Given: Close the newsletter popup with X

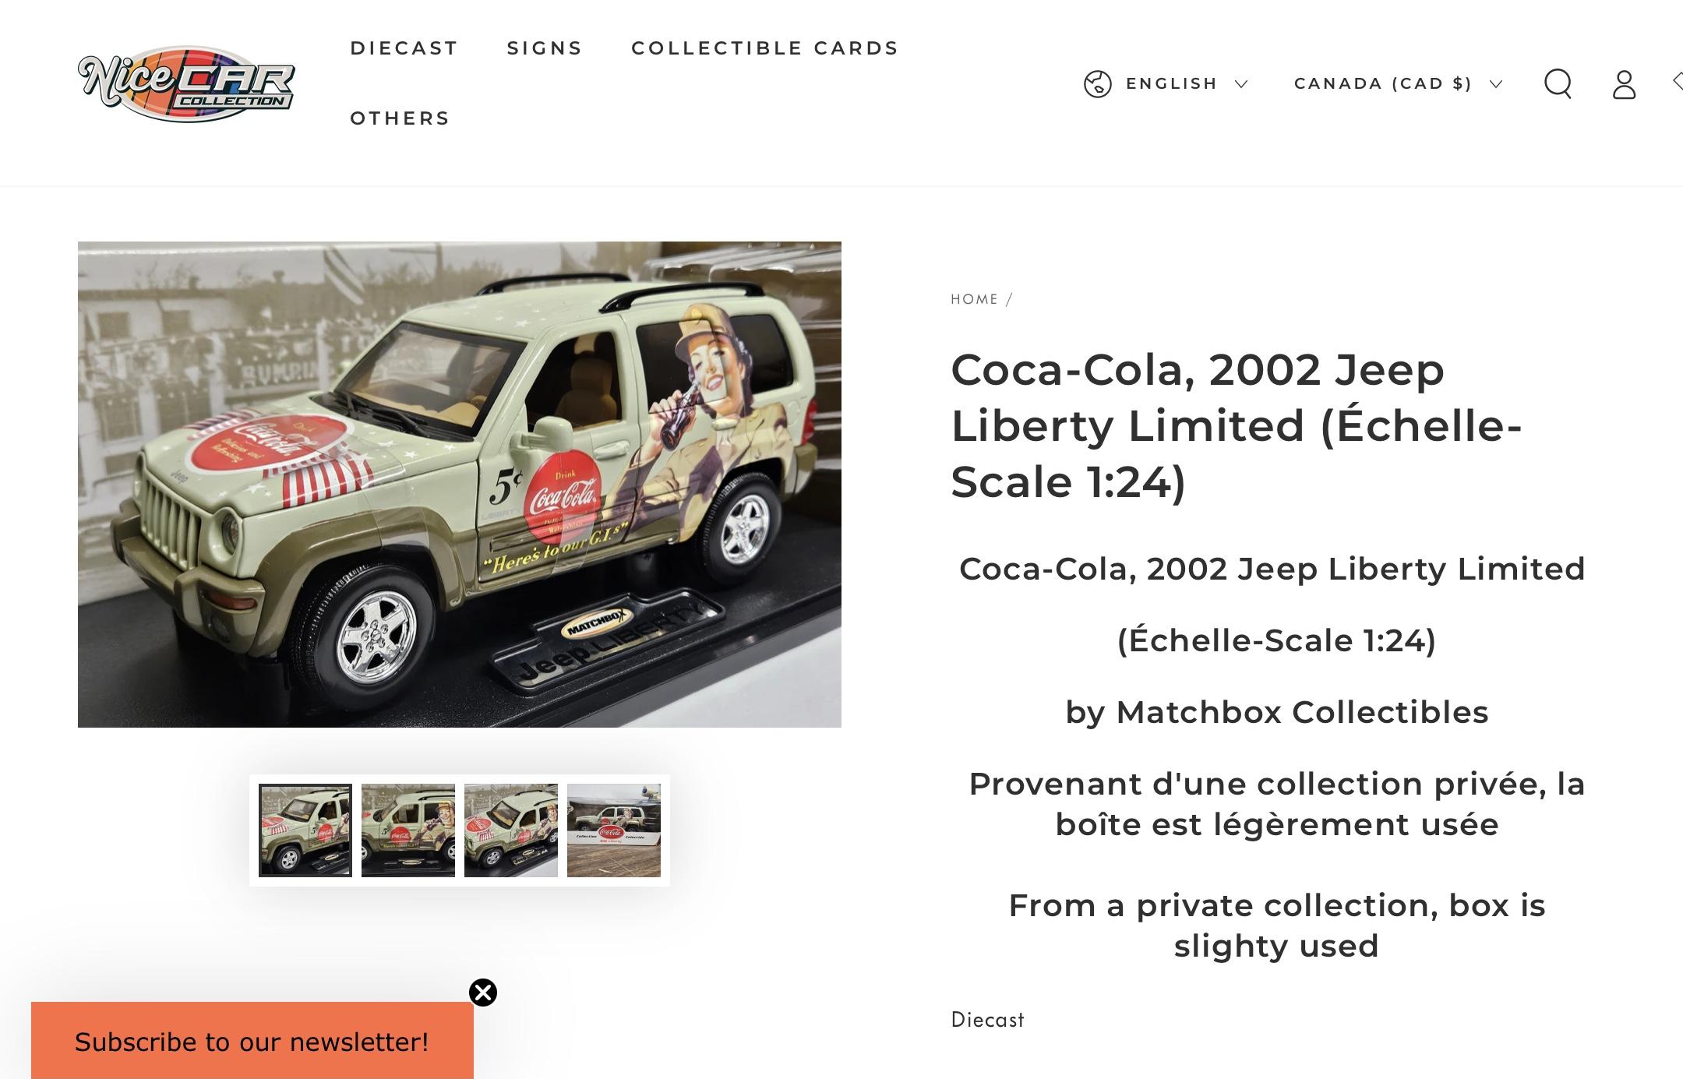Looking at the screenshot, I should coord(483,993).
